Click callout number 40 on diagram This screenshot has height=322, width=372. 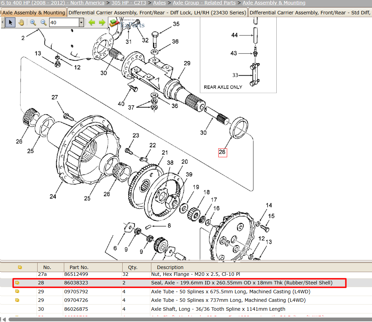pos(121,104)
